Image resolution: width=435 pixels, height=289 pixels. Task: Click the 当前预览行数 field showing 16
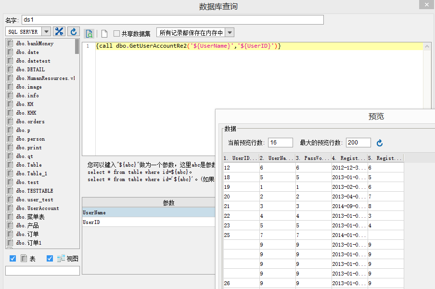coord(281,143)
